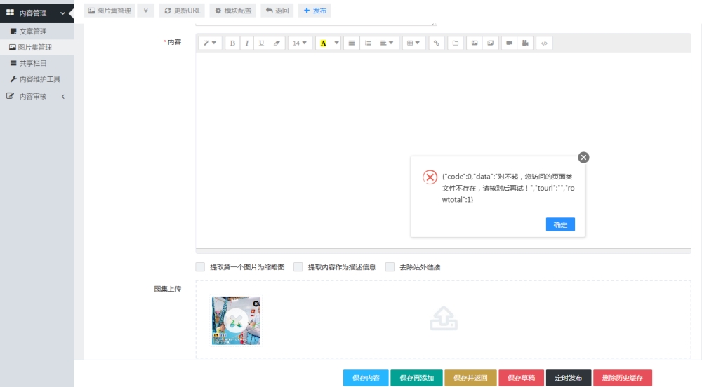Expand the table insert dropdown
Image resolution: width=702 pixels, height=387 pixels.
(x=414, y=43)
